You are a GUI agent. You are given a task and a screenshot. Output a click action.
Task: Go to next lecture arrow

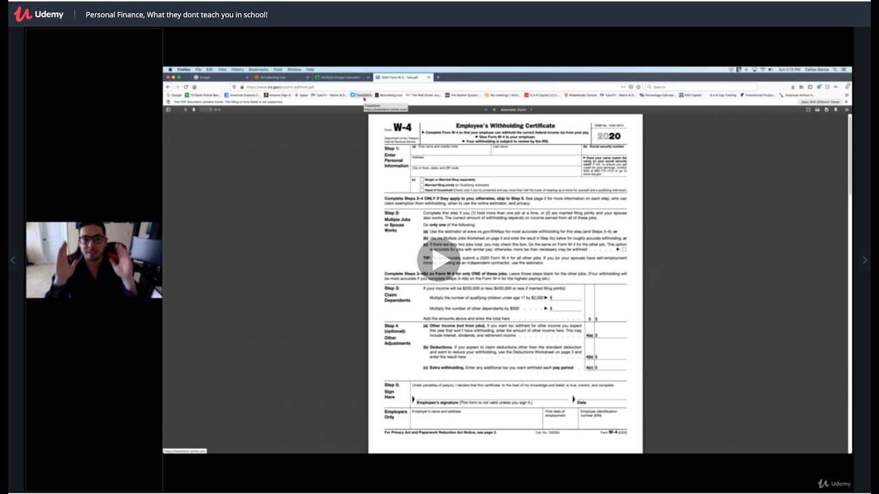tap(865, 260)
